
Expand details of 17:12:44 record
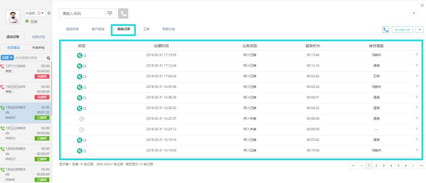pyautogui.click(x=417, y=65)
